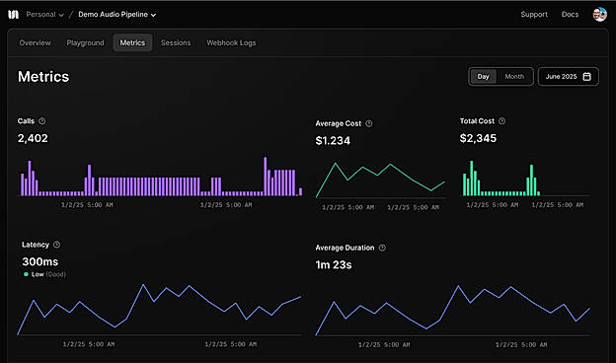Select the Metrics tab
This screenshot has width=616, height=363.
coord(132,42)
